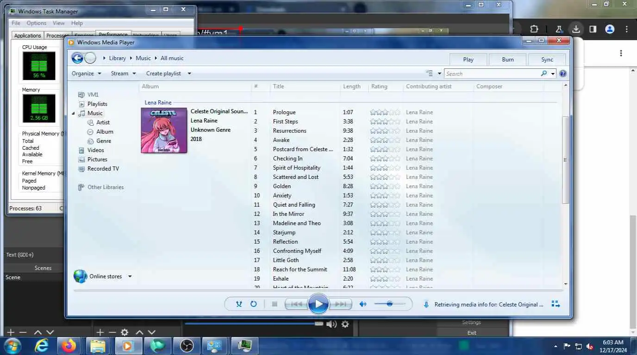637x355 pixels.
Task: Click into the Search input field
Action: 493,73
